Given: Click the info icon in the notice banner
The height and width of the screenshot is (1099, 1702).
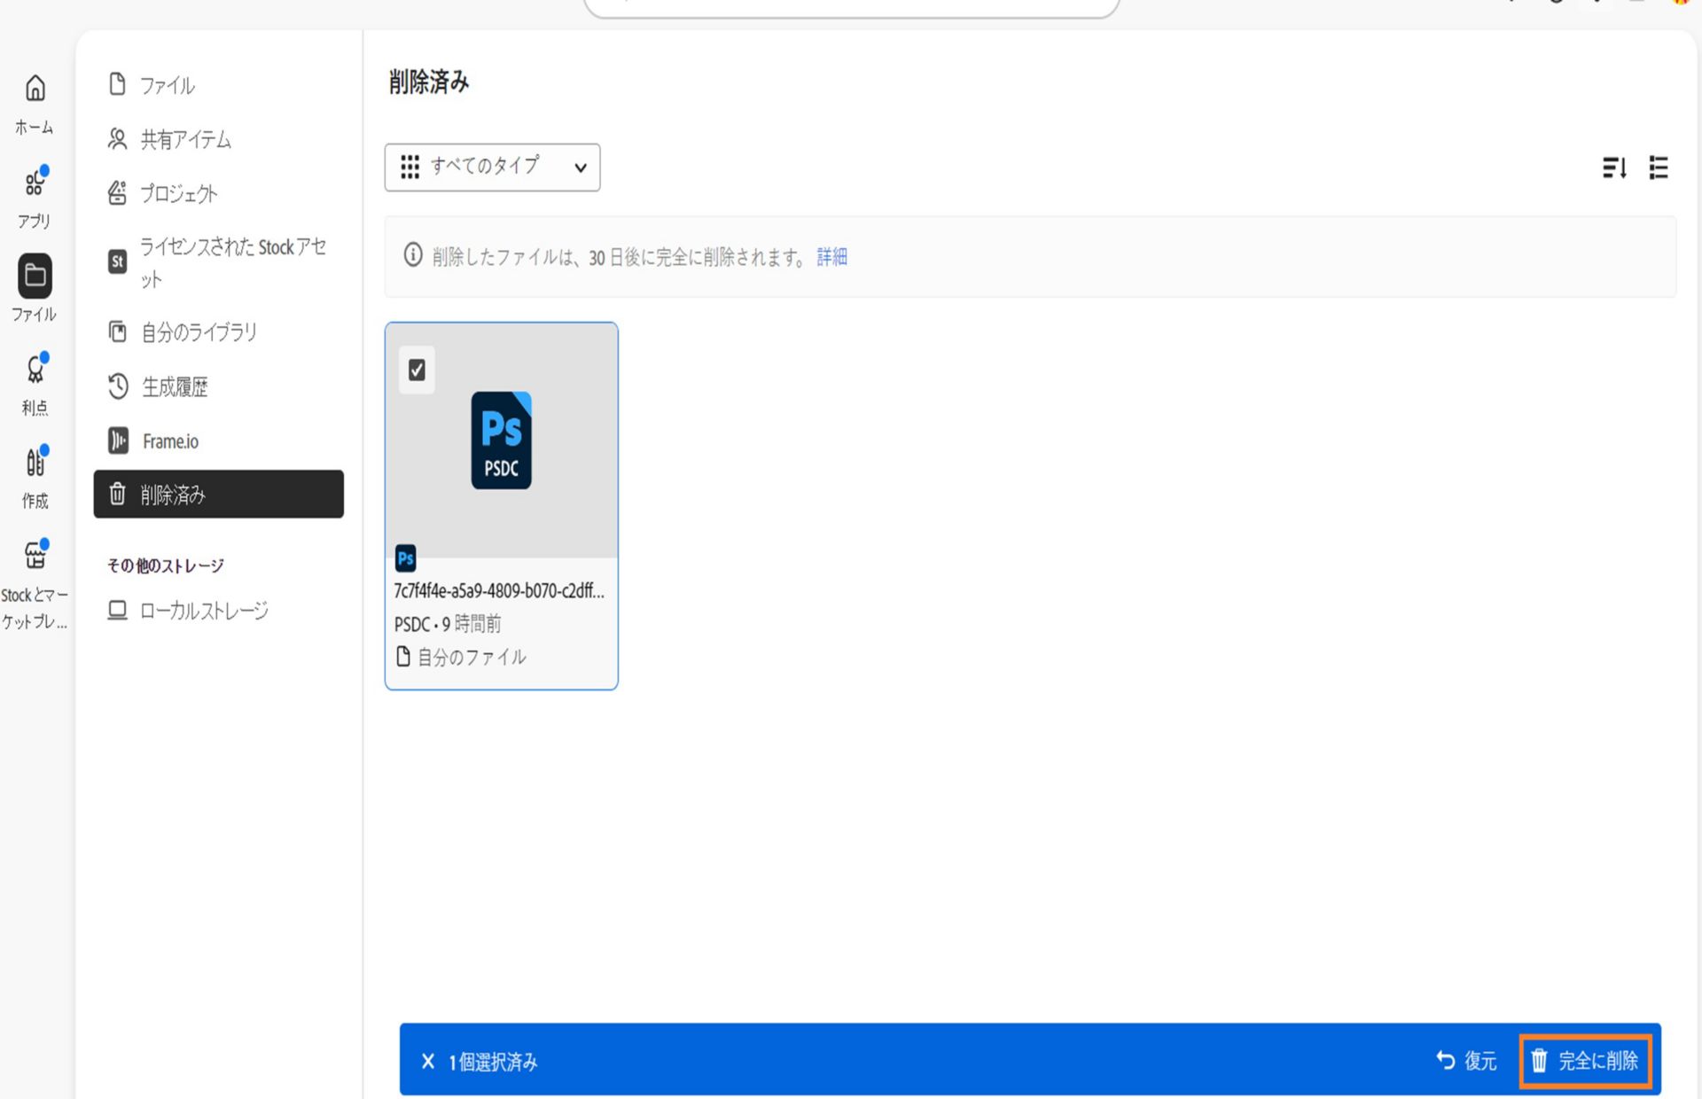Looking at the screenshot, I should pyautogui.click(x=413, y=255).
